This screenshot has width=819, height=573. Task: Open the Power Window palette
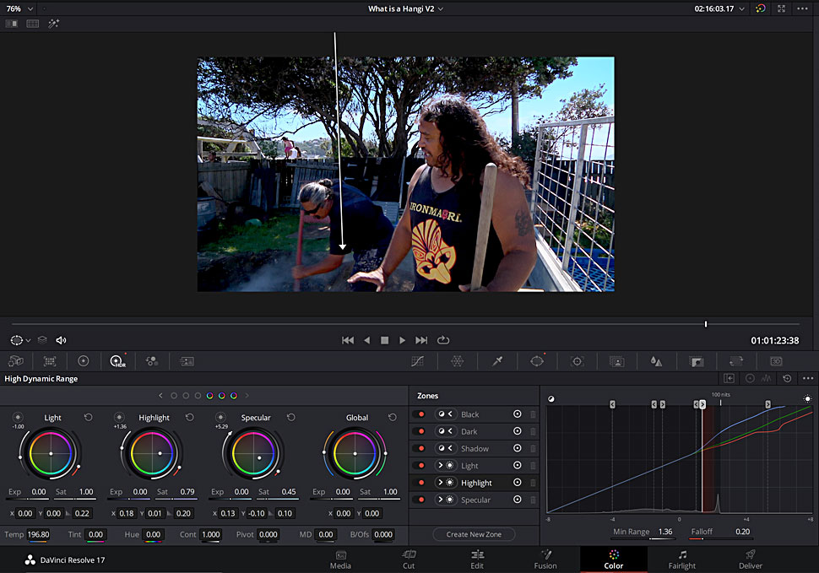537,360
